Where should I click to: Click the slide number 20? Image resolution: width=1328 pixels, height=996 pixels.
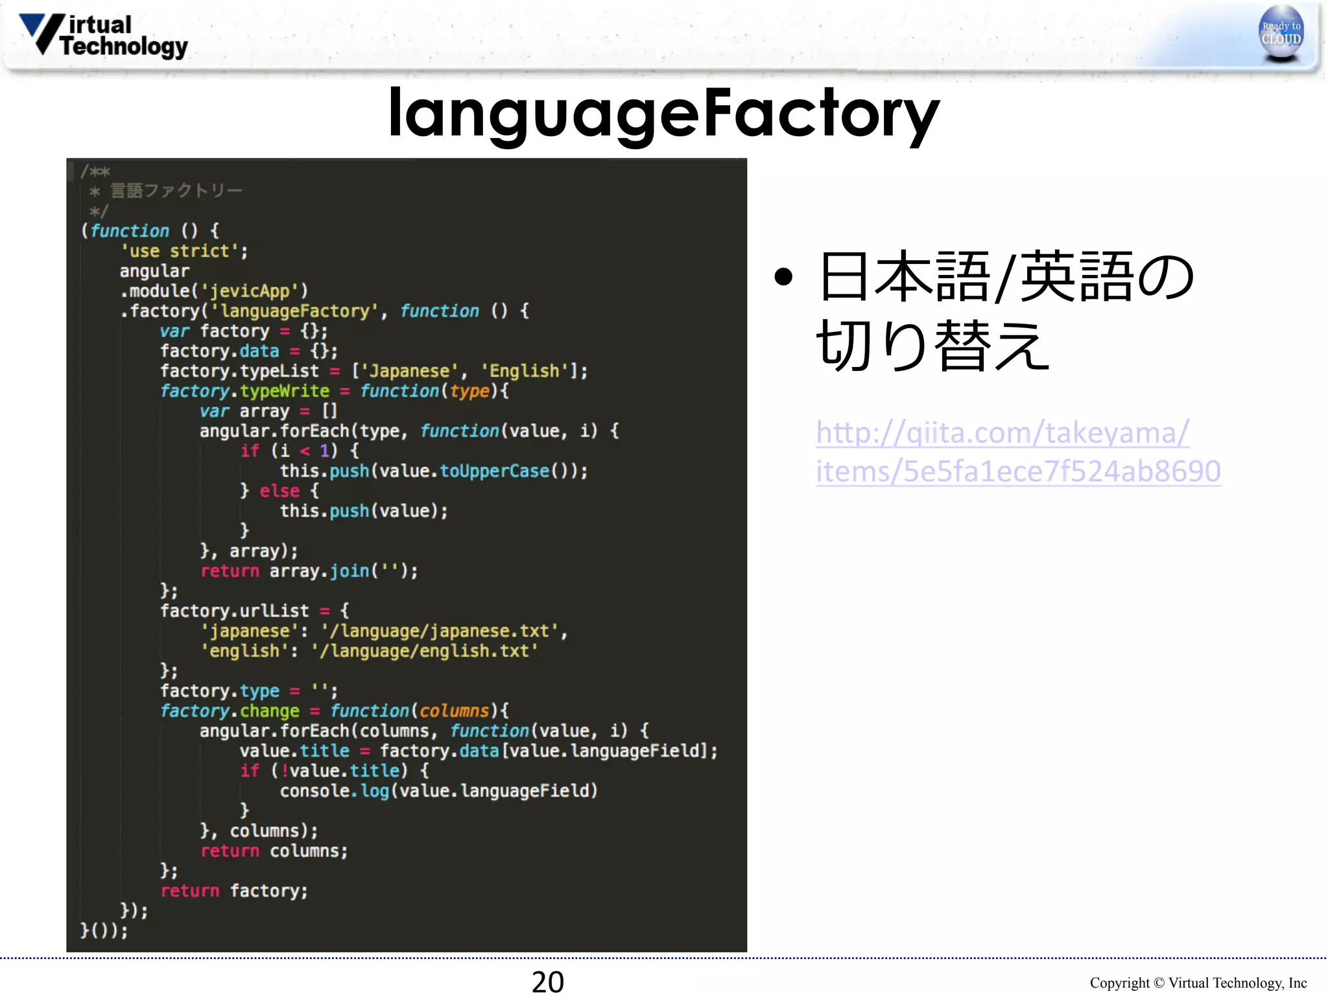(548, 981)
